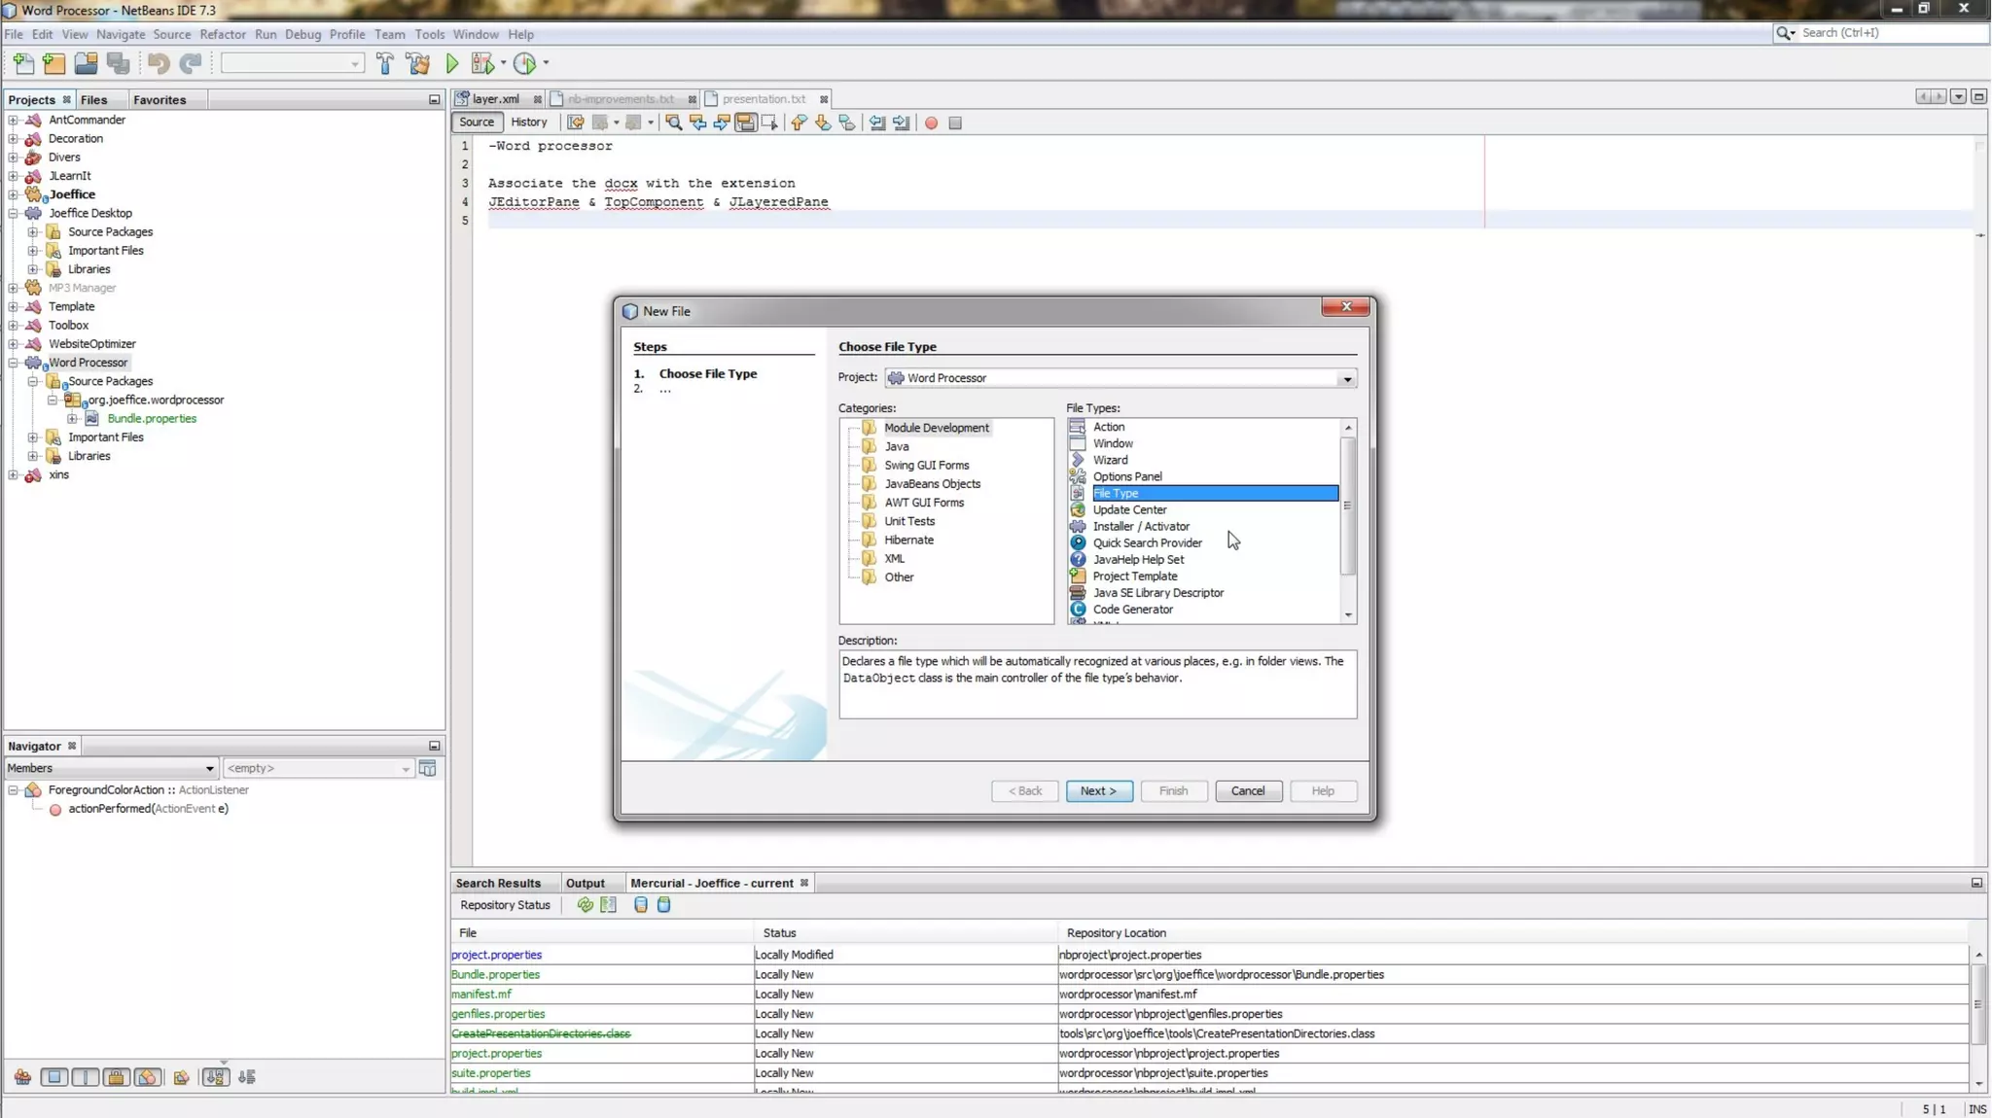Toggle the History view button
This screenshot has width=1992, height=1118.
[x=528, y=122]
